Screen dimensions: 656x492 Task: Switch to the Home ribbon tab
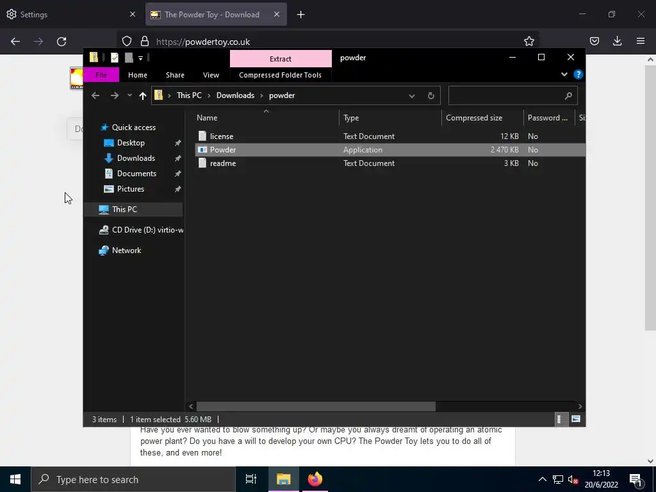[138, 75]
